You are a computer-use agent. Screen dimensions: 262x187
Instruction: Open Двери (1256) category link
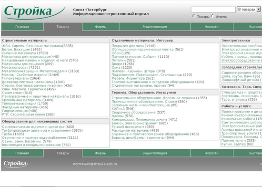(x=123, y=64)
